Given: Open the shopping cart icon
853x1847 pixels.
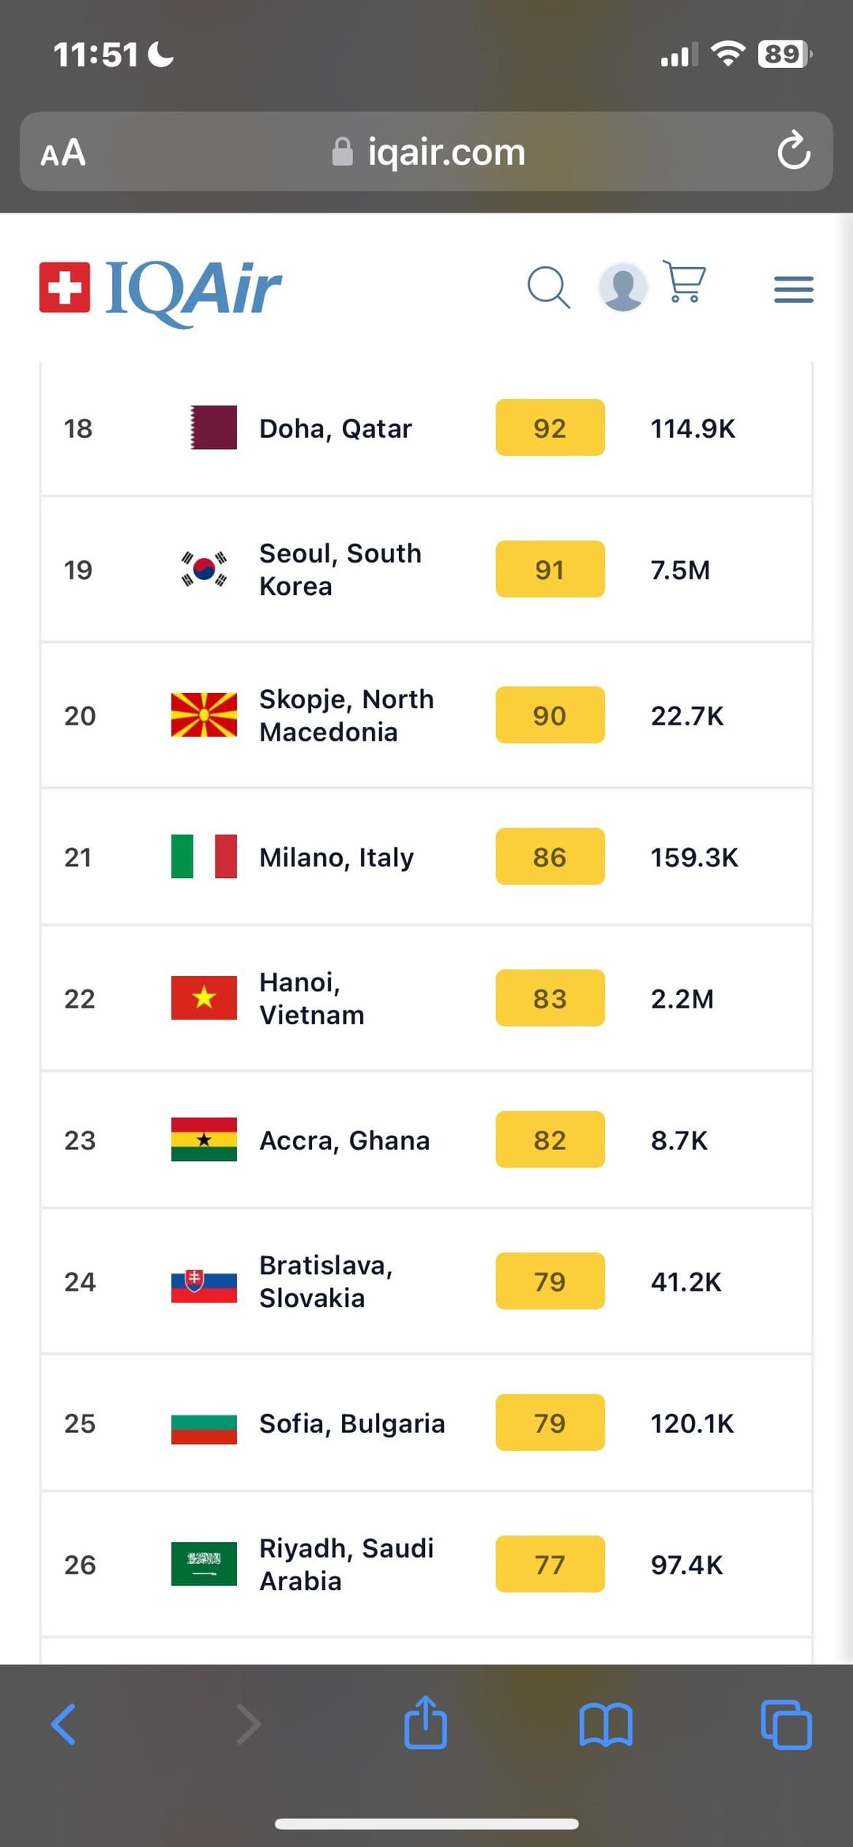Looking at the screenshot, I should [x=684, y=281].
